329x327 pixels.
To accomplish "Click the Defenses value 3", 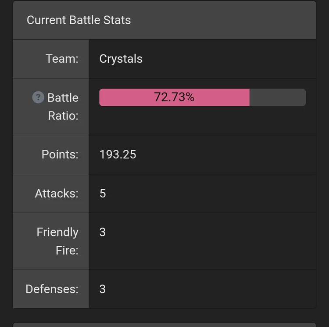I will [x=102, y=289].
